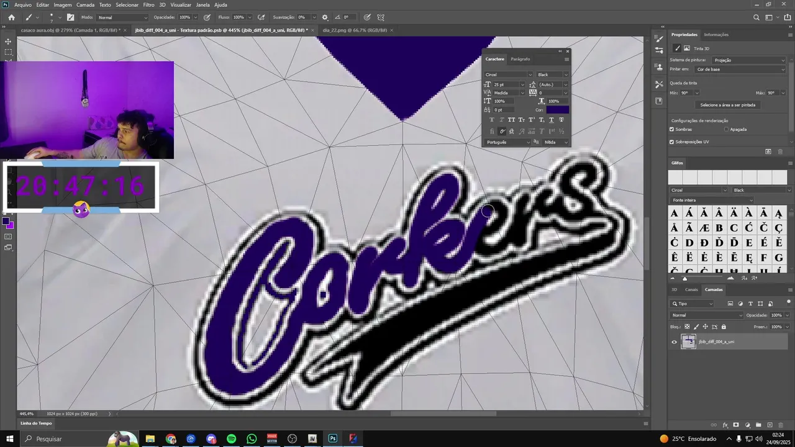Click the Cor text color swatch
The width and height of the screenshot is (795, 447).
tap(557, 110)
